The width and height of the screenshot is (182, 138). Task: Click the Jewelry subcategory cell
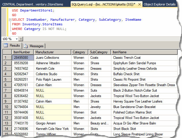coord(100,107)
